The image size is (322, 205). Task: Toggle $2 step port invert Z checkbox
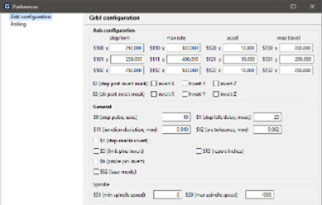coord(216,83)
